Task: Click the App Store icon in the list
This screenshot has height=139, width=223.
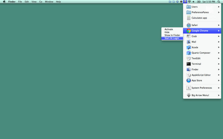Action: [189, 80]
